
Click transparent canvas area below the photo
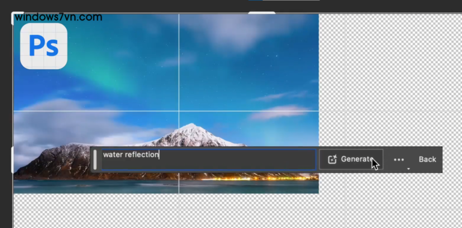165,211
